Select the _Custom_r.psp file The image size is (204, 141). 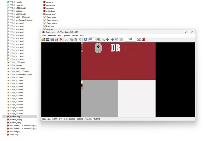tap(52, 23)
